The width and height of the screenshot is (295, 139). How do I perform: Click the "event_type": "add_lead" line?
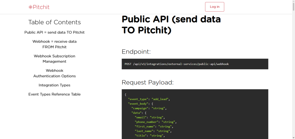click(149, 99)
